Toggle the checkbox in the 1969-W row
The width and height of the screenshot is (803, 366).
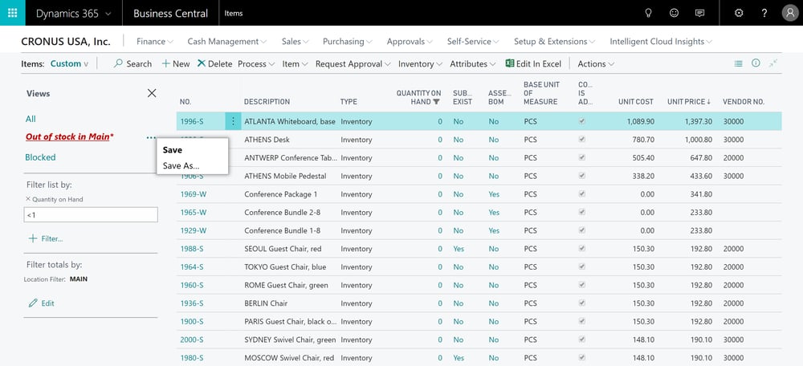point(581,194)
